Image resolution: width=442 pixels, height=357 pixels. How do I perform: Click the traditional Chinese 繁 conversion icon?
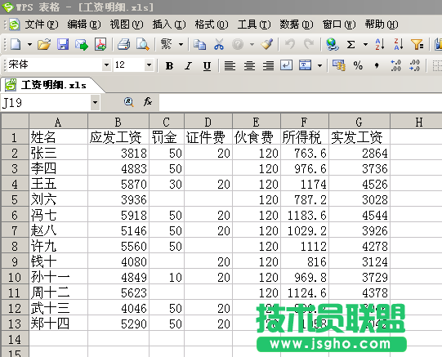[x=166, y=44]
